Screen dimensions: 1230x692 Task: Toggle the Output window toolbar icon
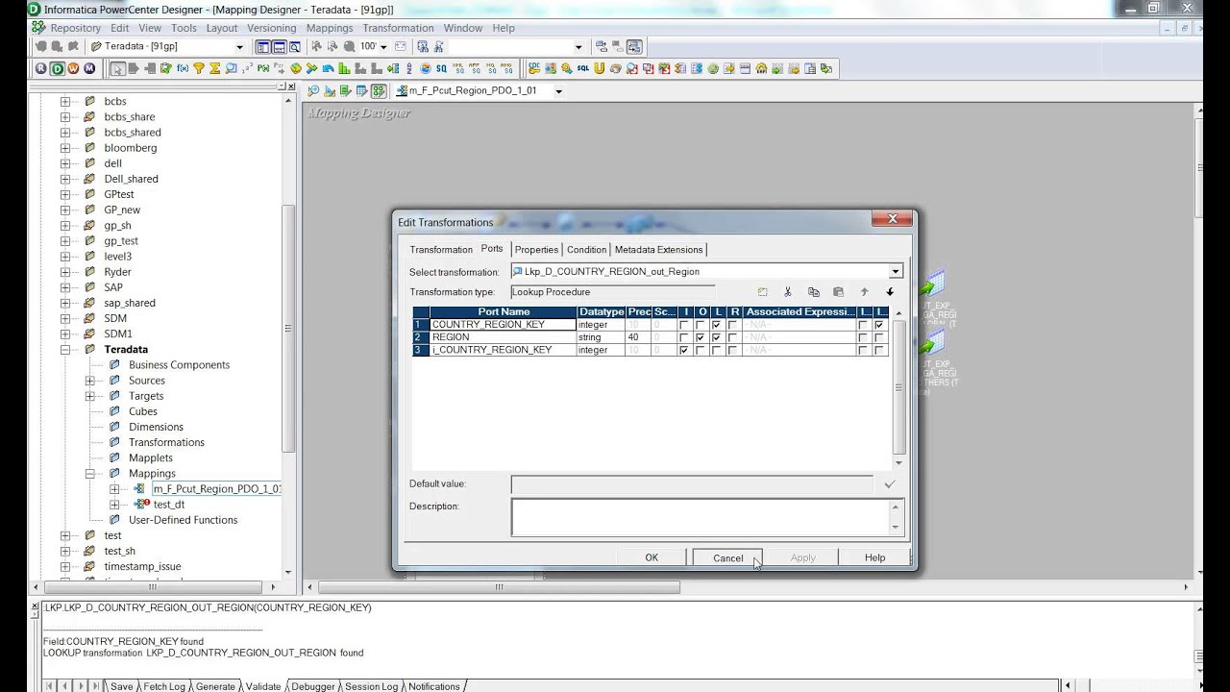click(280, 46)
